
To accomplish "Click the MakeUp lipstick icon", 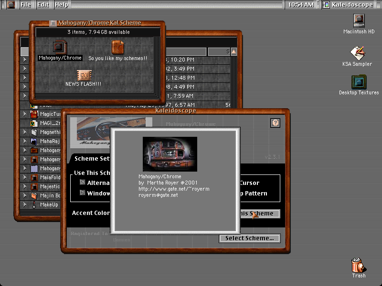I will (34, 204).
